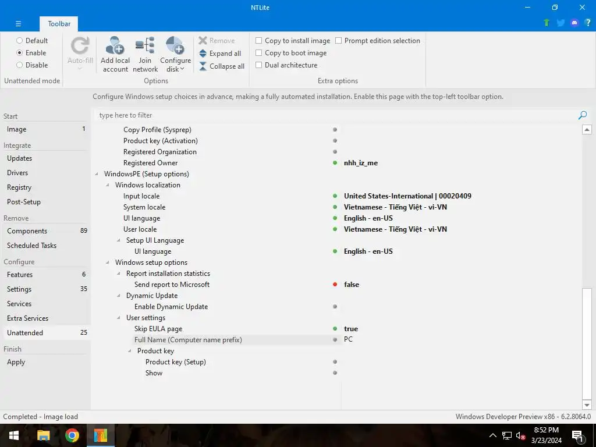The image size is (596, 447).
Task: Open the Discord icon link
Action: click(x=574, y=23)
